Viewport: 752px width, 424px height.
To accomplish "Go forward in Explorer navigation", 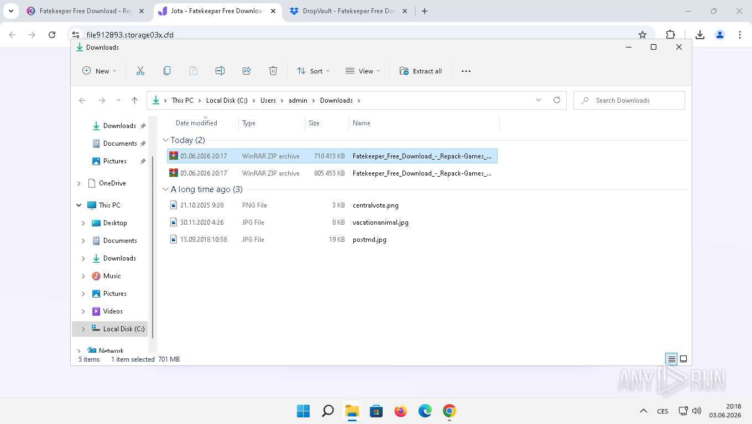I will (x=102, y=100).
